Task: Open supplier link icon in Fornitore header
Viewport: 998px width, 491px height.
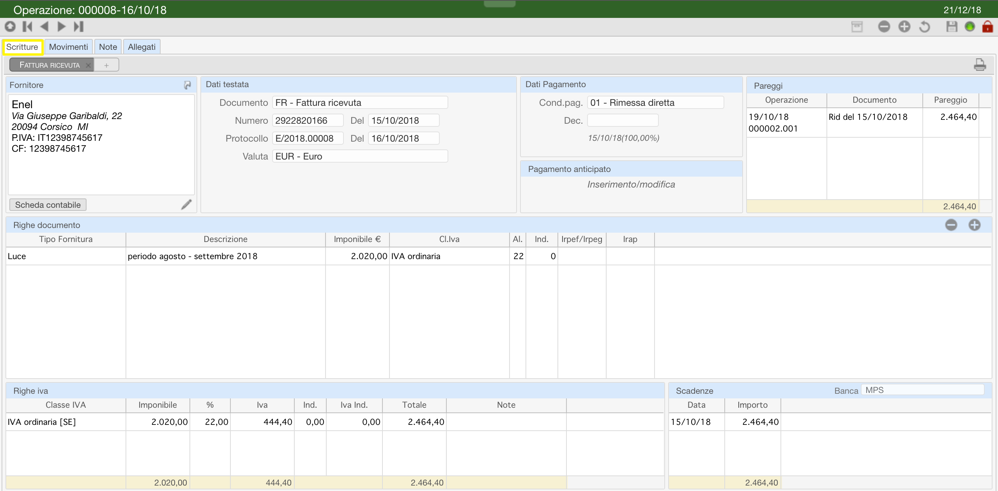Action: [x=187, y=85]
